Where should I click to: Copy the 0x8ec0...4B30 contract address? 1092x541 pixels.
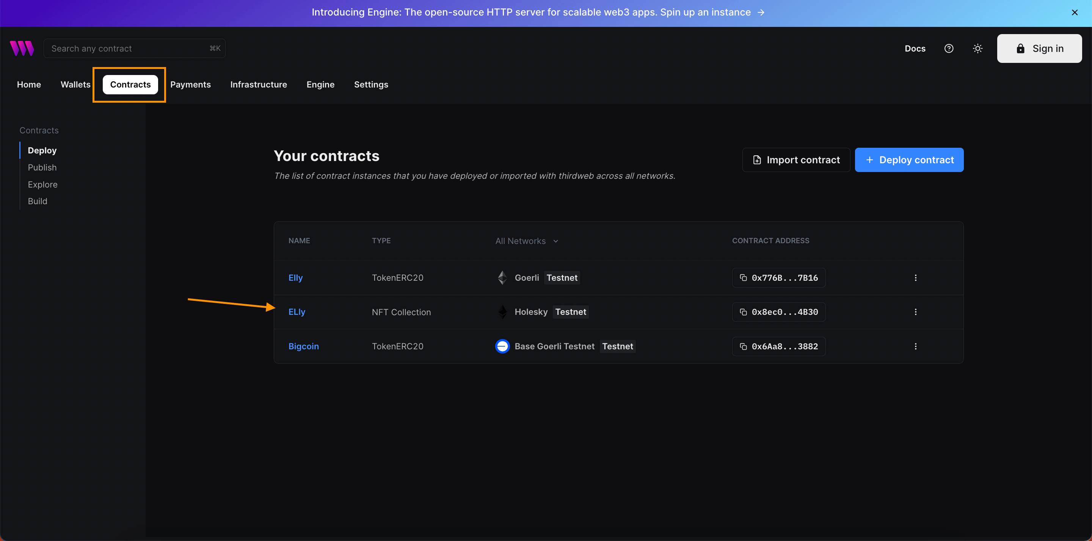(778, 312)
